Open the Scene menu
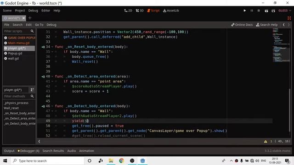Image resolution: width=294 pixels, height=165 pixels. [7, 11]
